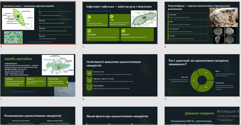Choose slide 9 Рух і адаптації

[x=202, y=75]
